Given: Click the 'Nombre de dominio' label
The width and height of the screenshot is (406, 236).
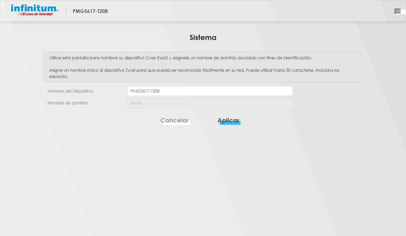Looking at the screenshot, I should [x=68, y=103].
